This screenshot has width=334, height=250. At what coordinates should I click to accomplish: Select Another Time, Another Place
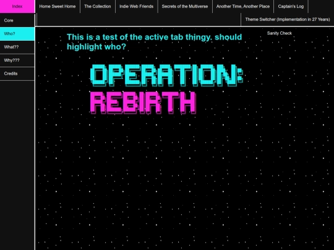243,6
